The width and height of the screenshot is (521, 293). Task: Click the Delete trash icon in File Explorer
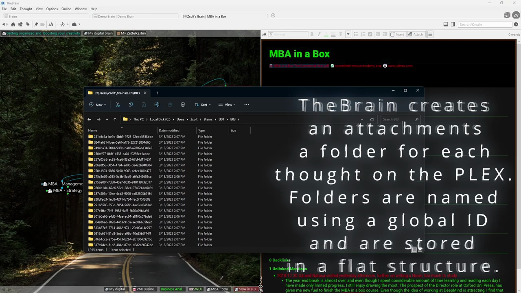[183, 105]
